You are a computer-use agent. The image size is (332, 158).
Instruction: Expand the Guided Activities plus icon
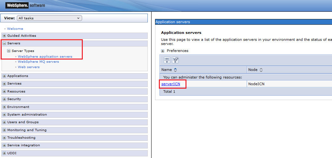pyautogui.click(x=4, y=36)
